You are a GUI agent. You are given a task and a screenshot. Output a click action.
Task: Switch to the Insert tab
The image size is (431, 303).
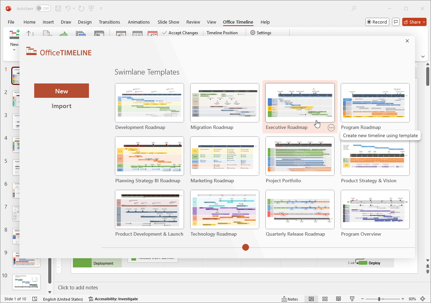click(x=48, y=22)
